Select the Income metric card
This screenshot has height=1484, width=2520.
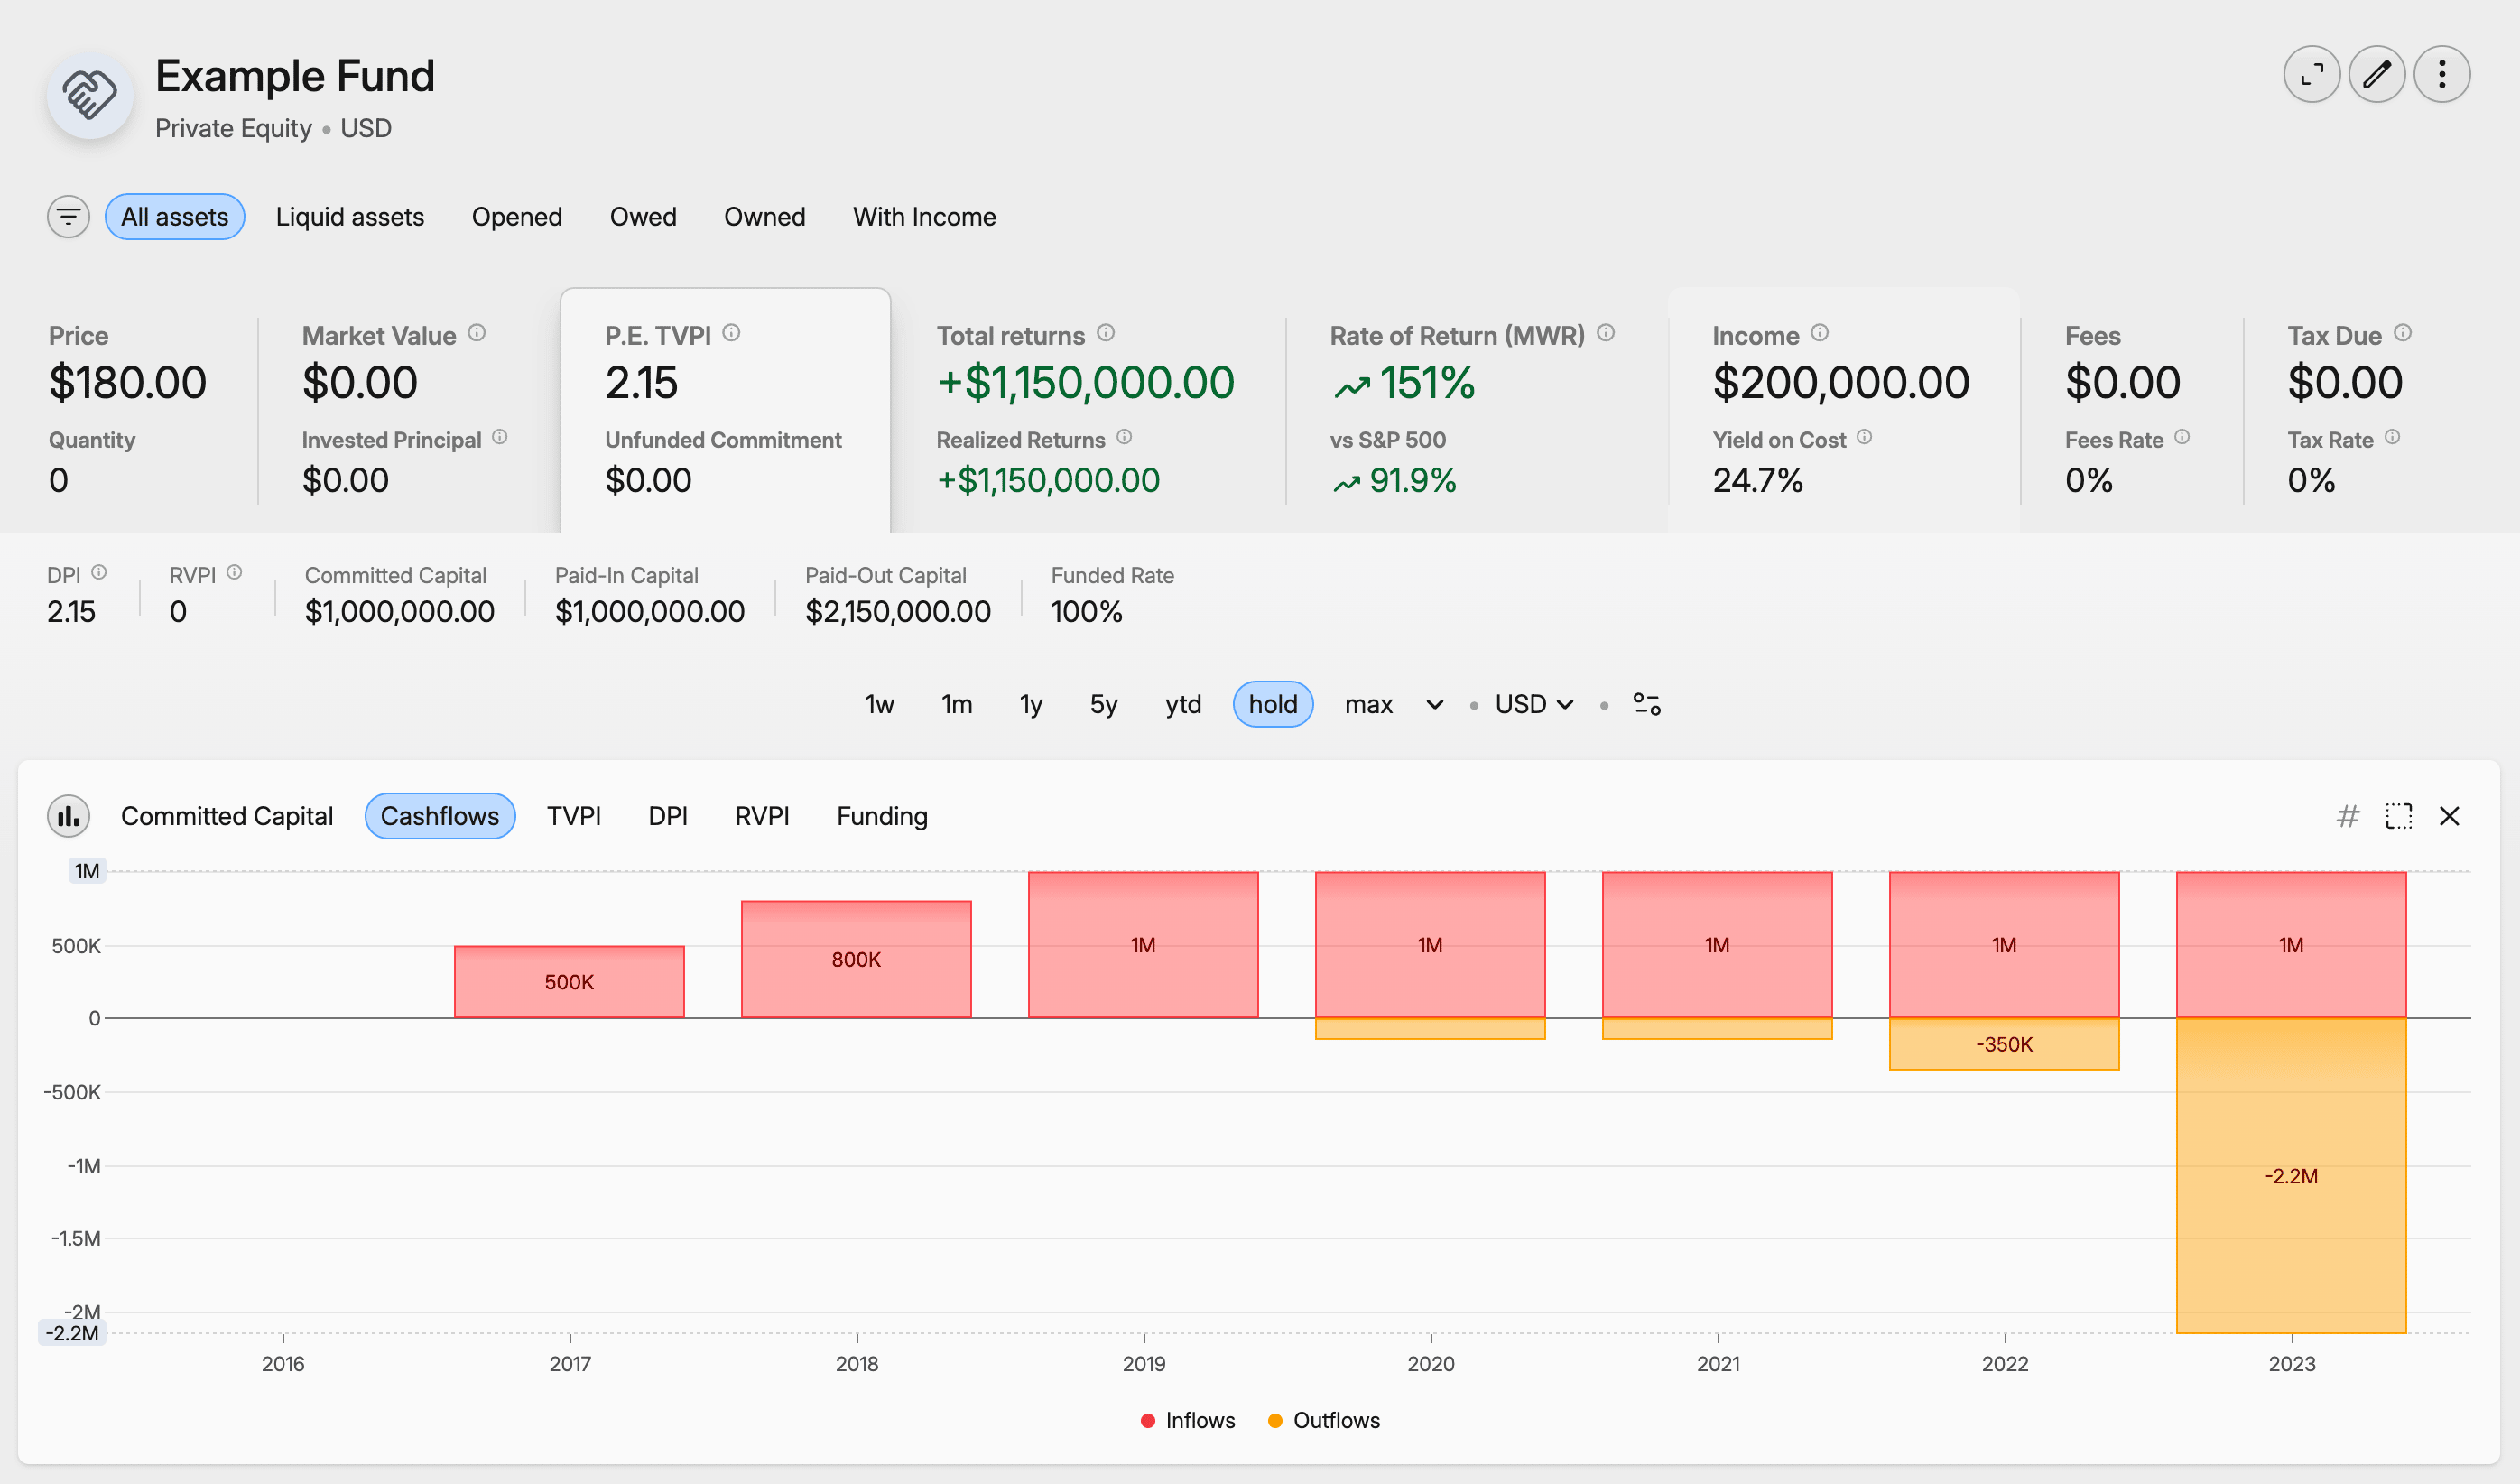coord(1842,410)
